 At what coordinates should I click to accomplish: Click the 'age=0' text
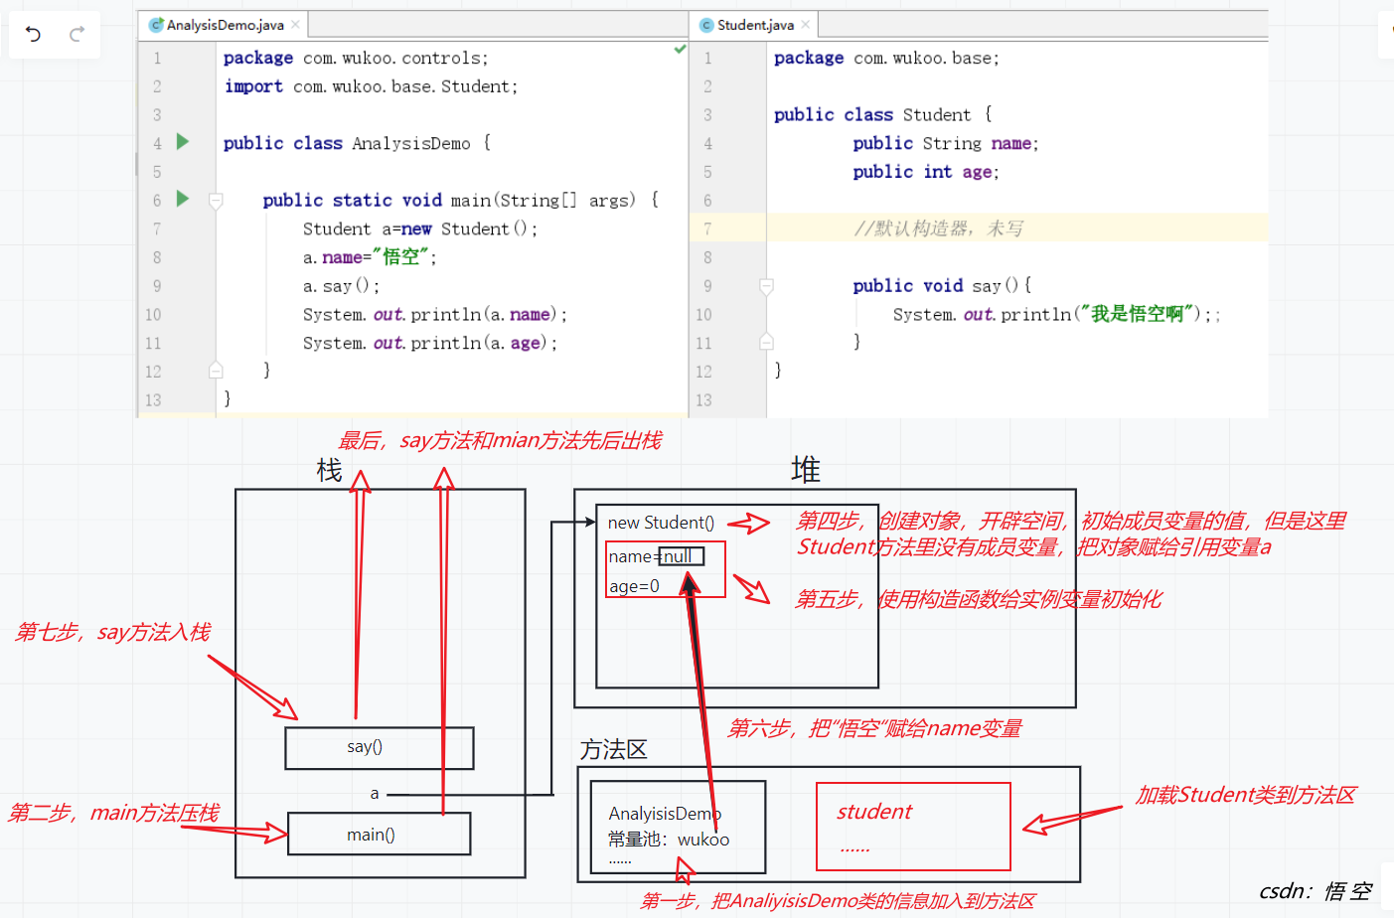click(x=634, y=586)
